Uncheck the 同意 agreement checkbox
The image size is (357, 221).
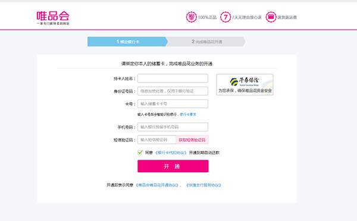pos(140,152)
